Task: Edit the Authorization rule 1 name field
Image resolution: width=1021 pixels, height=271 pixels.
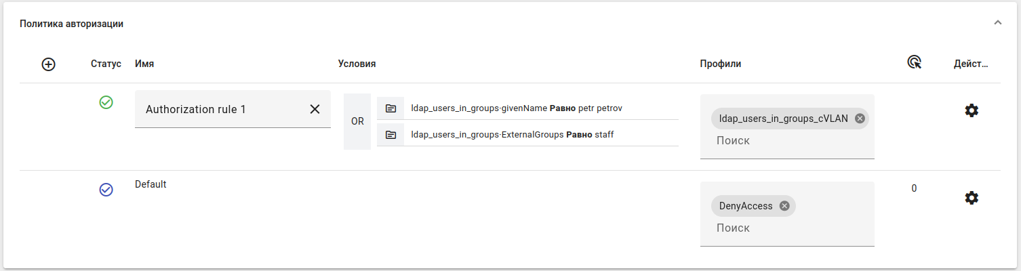Action: point(217,109)
